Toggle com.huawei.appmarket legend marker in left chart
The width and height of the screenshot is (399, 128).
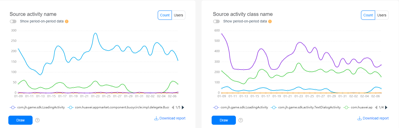tap(70, 107)
